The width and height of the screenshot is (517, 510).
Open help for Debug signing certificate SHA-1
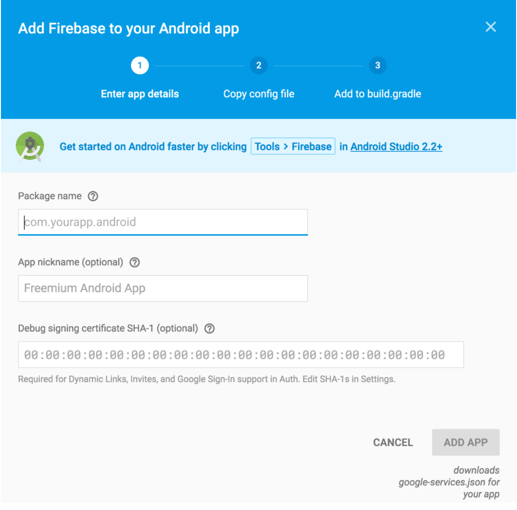coord(210,329)
